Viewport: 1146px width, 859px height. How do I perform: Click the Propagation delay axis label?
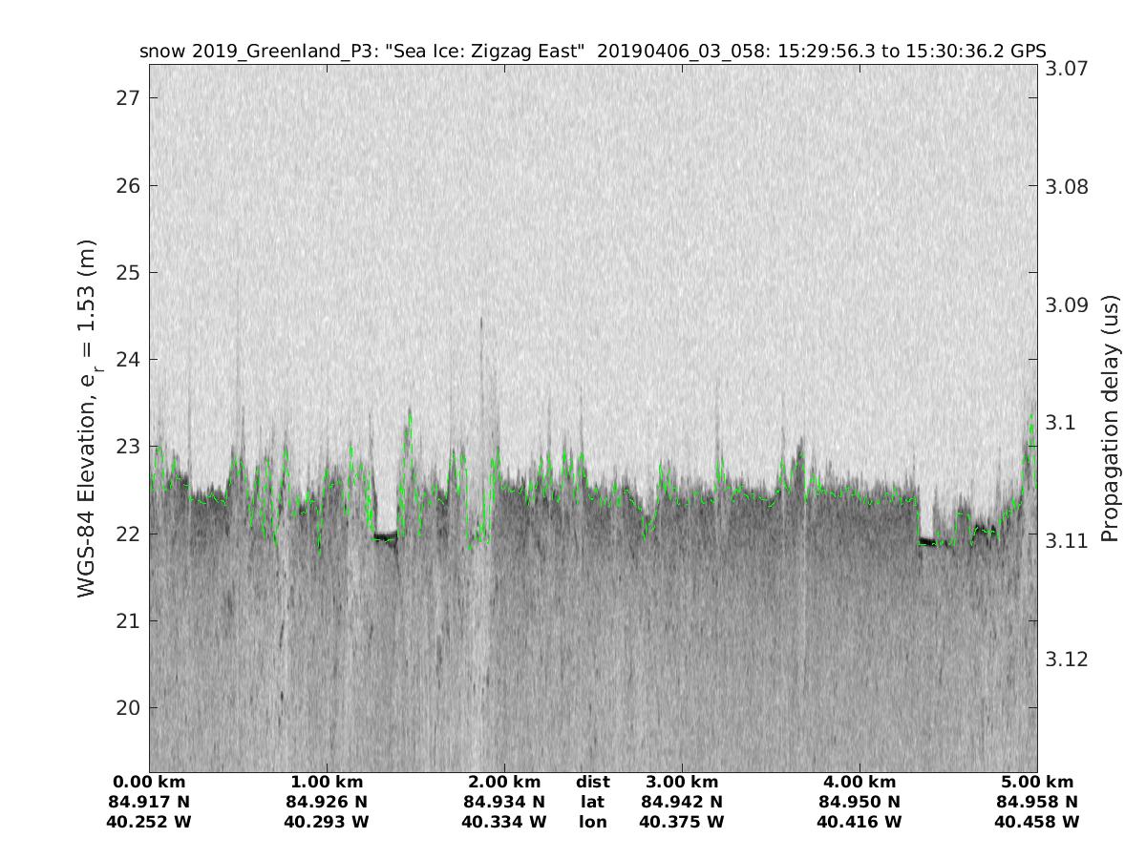(x=1110, y=419)
